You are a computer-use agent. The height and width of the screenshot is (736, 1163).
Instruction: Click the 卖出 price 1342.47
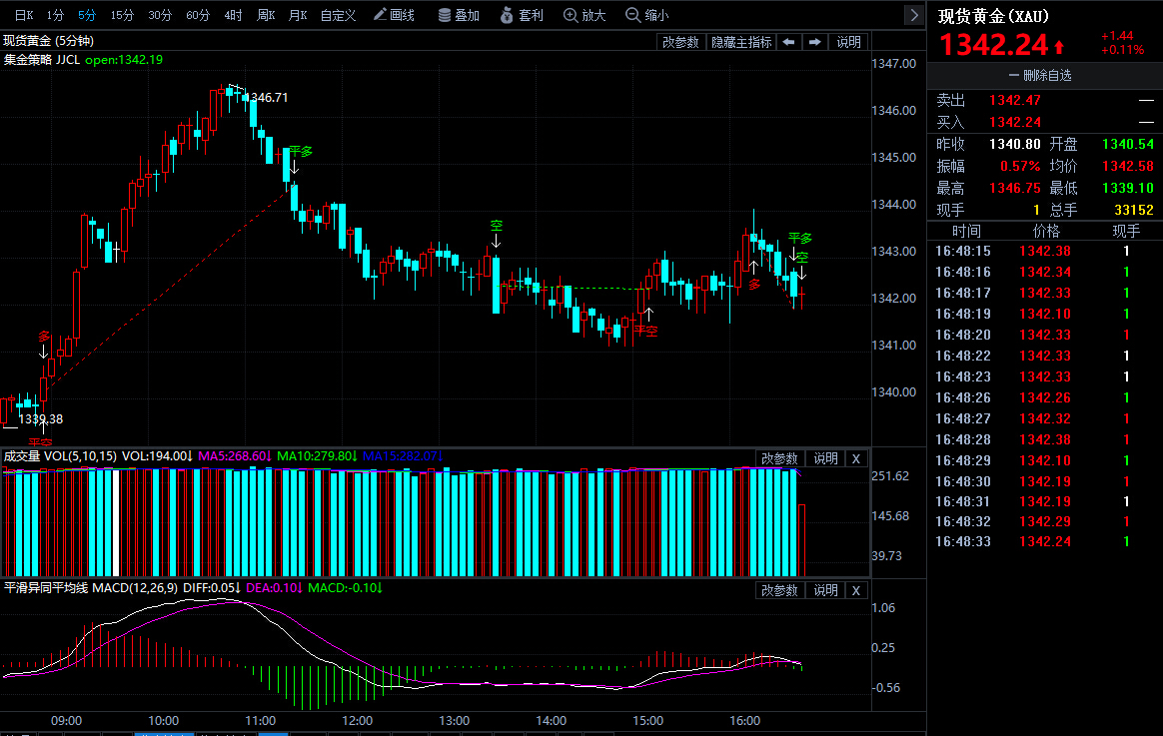tap(1015, 100)
